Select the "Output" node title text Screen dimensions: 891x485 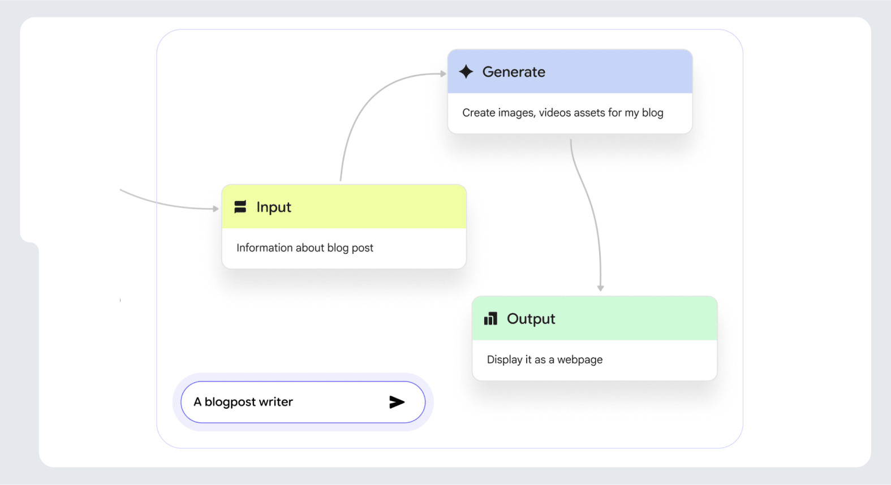(531, 319)
